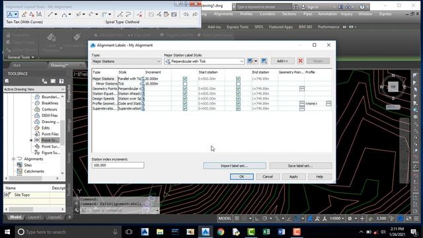
Task: Uncheck Major Stations start station checkbox
Action: [x=185, y=79]
